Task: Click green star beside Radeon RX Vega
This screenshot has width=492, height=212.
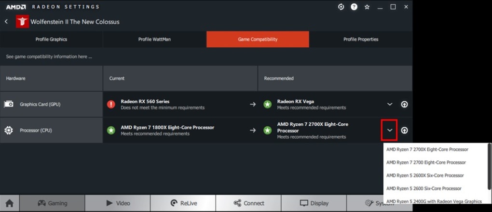Action: 267,104
